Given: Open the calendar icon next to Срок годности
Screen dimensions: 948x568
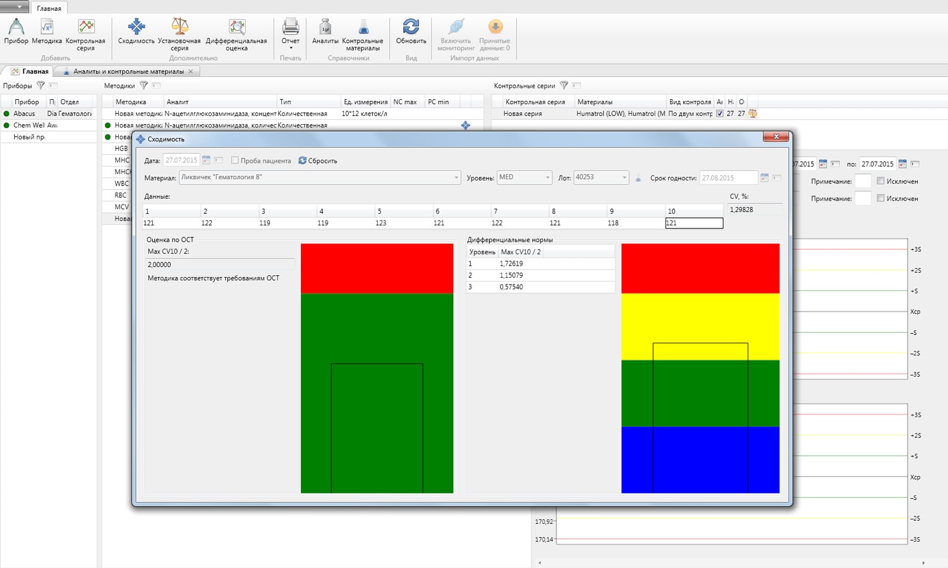Looking at the screenshot, I should click(x=764, y=178).
